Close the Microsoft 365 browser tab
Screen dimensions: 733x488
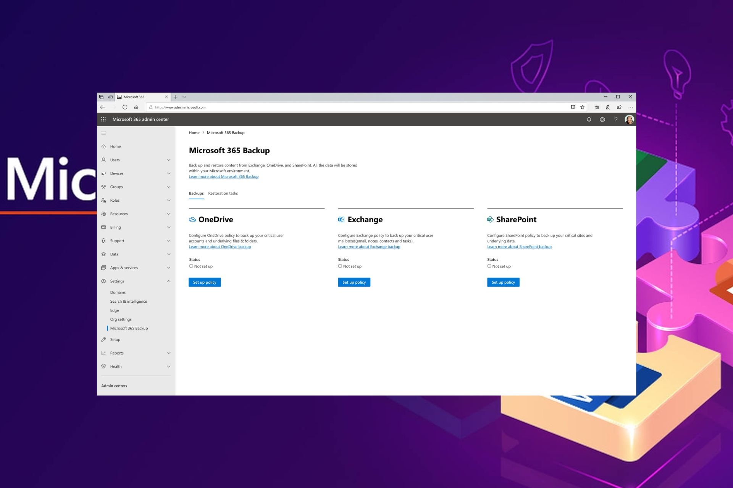click(166, 97)
